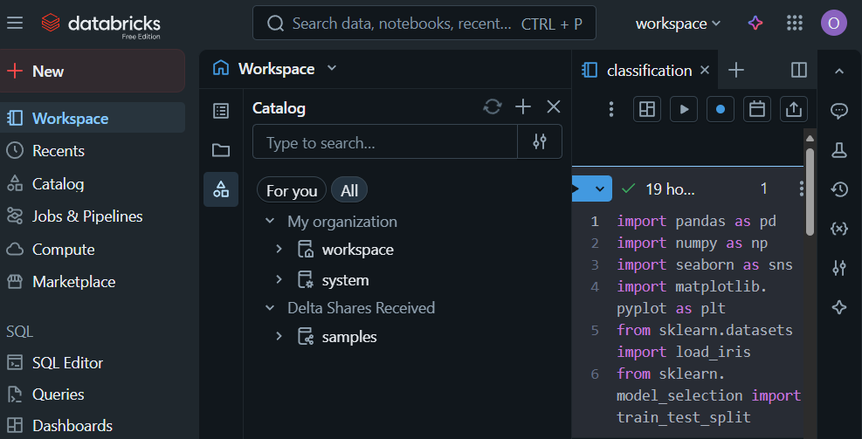Add new item in Catalog panel

523,106
